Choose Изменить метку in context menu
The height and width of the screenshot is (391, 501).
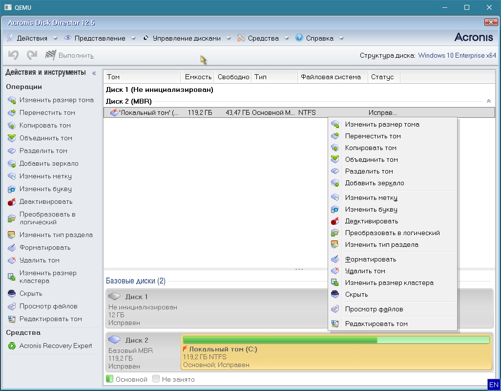click(x=393, y=197)
